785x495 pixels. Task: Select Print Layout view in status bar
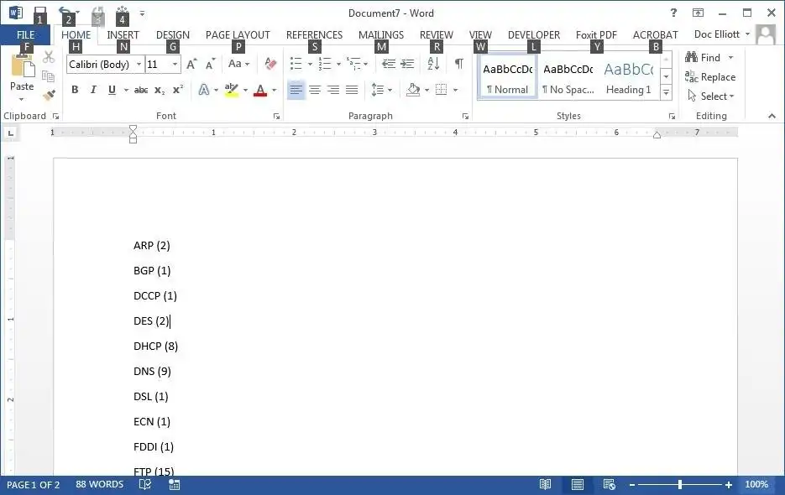click(x=578, y=484)
